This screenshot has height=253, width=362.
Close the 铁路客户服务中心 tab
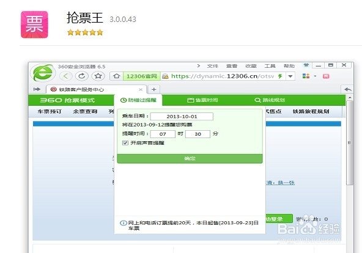pos(141,89)
